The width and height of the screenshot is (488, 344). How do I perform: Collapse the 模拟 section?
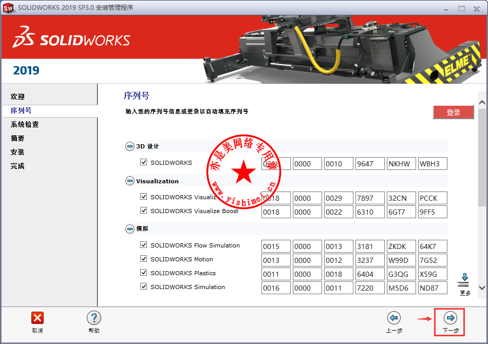[x=130, y=229]
